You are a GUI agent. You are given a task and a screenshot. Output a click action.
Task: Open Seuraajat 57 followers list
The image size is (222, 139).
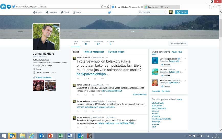(98, 43)
